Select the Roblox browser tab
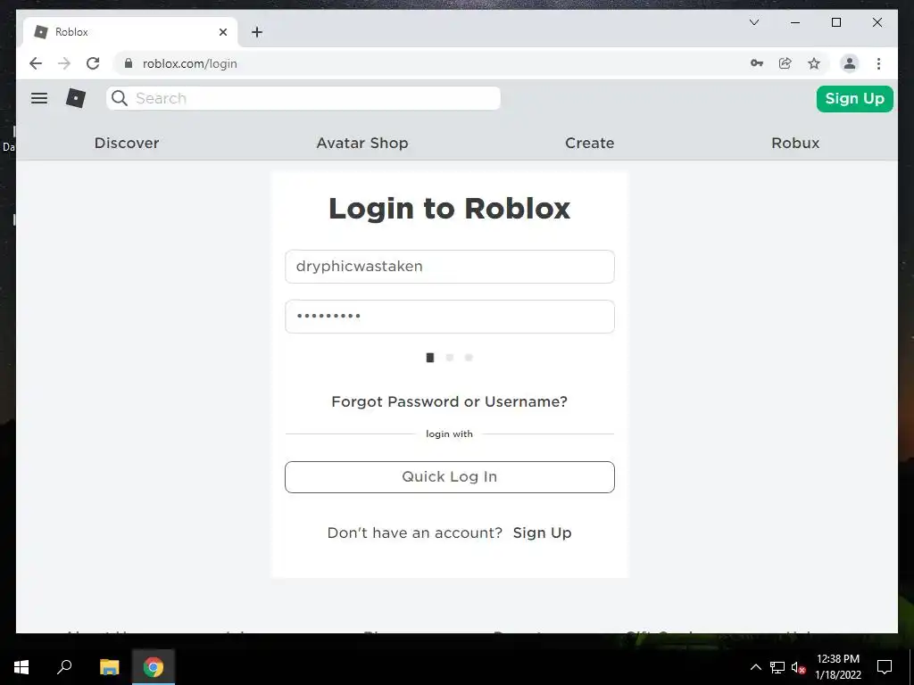This screenshot has height=685, width=914. coord(130,32)
